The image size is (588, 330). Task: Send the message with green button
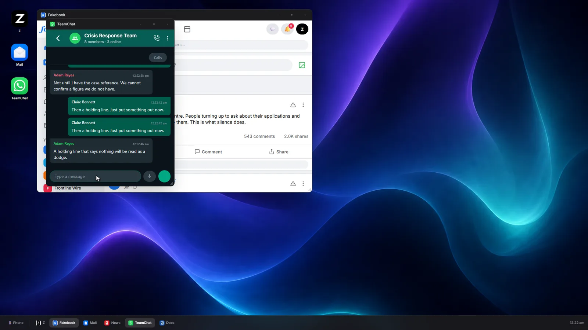(x=164, y=176)
